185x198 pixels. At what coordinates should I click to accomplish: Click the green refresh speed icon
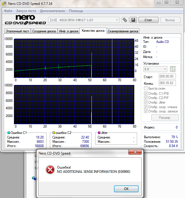(173, 69)
